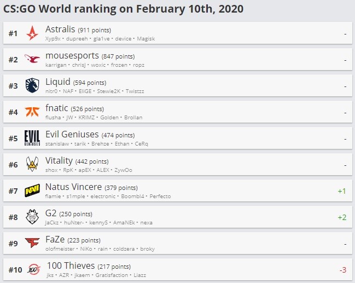Click the 100 Thieves logo

(x=32, y=269)
